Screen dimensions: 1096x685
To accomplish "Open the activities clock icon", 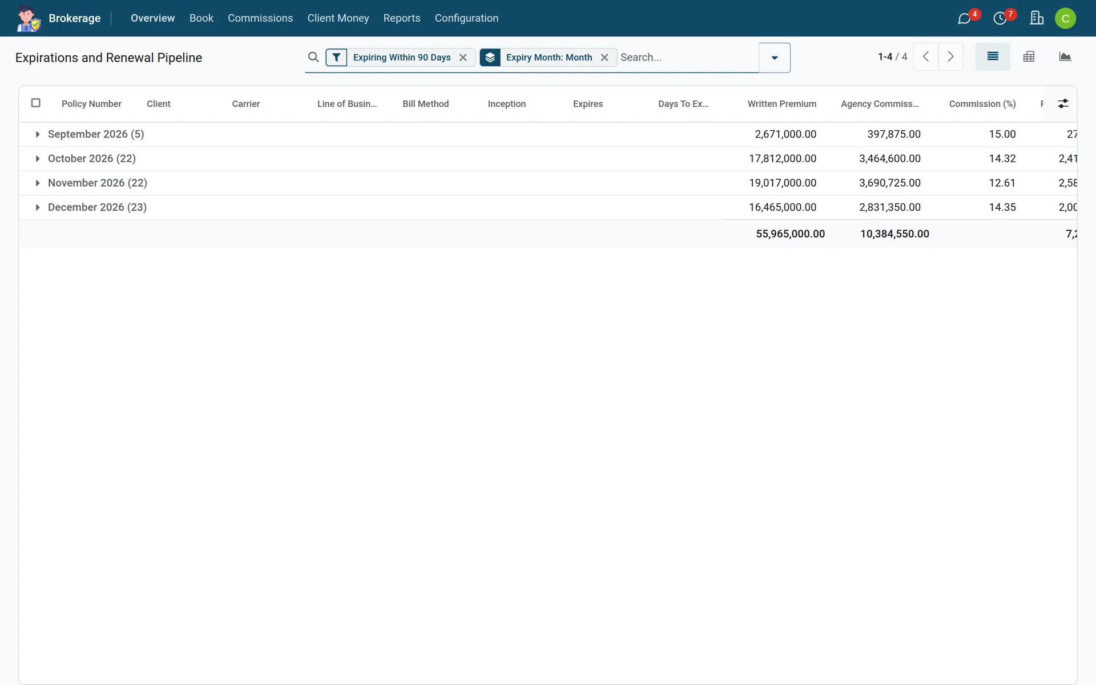I will [x=1000, y=18].
